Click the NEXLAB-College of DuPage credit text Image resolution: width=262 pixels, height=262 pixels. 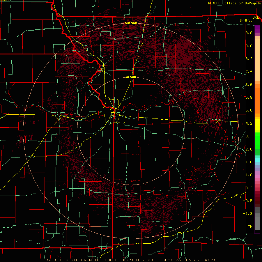232,3
